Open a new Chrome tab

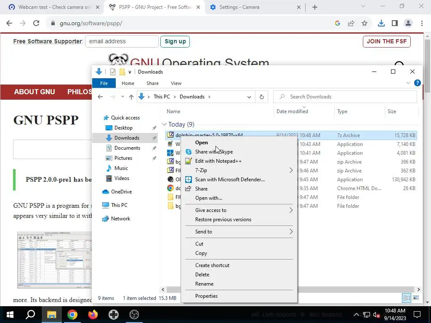[x=315, y=8]
